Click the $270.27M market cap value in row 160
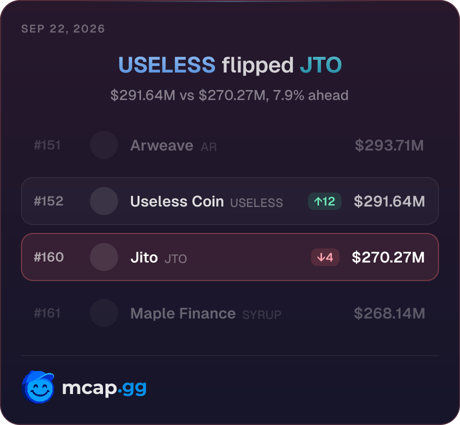 (388, 257)
